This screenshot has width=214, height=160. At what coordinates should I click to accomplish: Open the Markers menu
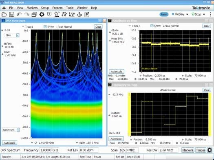32,8
